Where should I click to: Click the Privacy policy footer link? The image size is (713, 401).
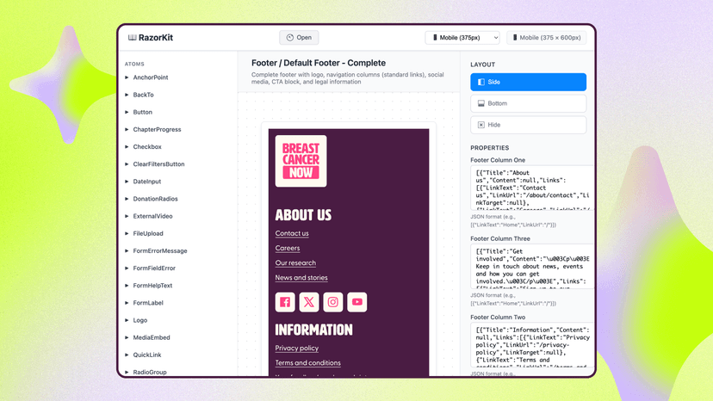coord(297,349)
